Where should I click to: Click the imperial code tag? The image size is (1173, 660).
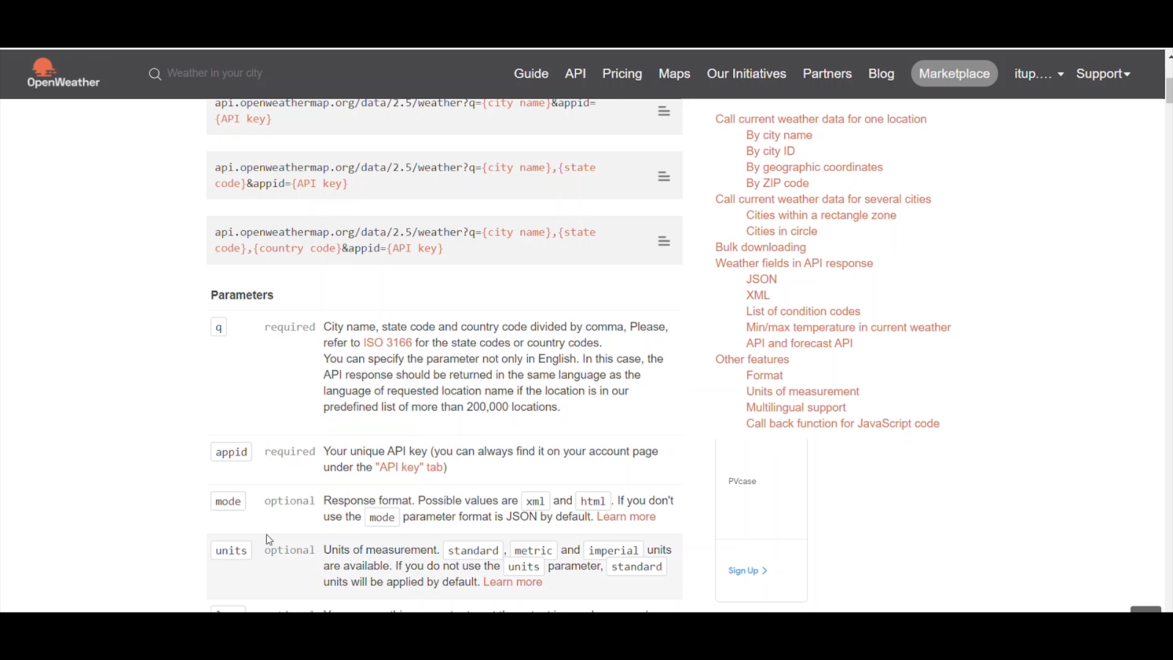click(614, 551)
